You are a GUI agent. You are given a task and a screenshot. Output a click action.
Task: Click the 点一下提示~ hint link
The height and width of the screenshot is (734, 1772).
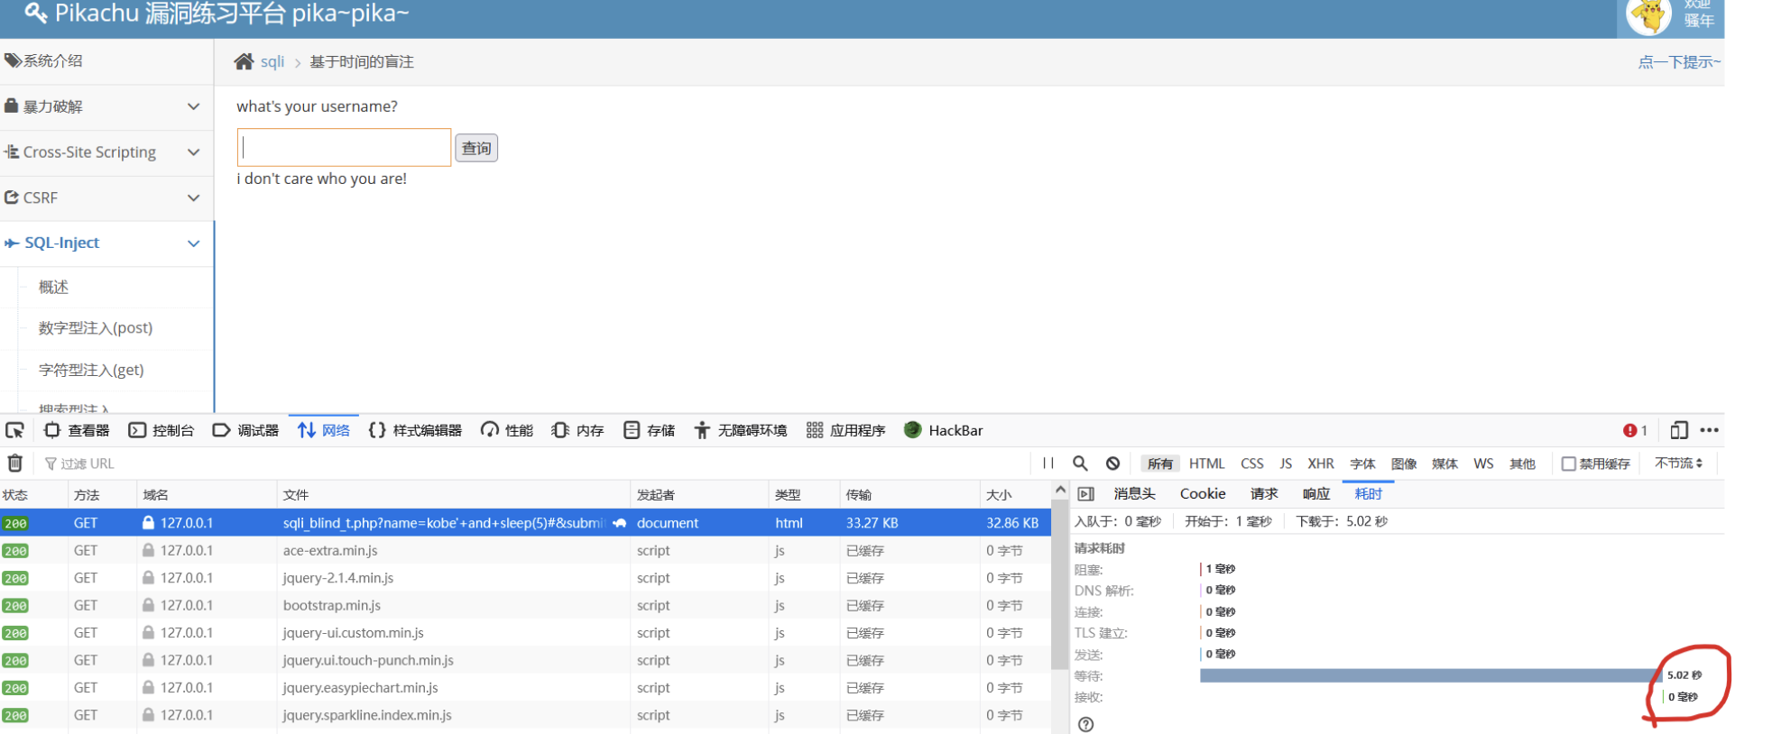pos(1679,62)
